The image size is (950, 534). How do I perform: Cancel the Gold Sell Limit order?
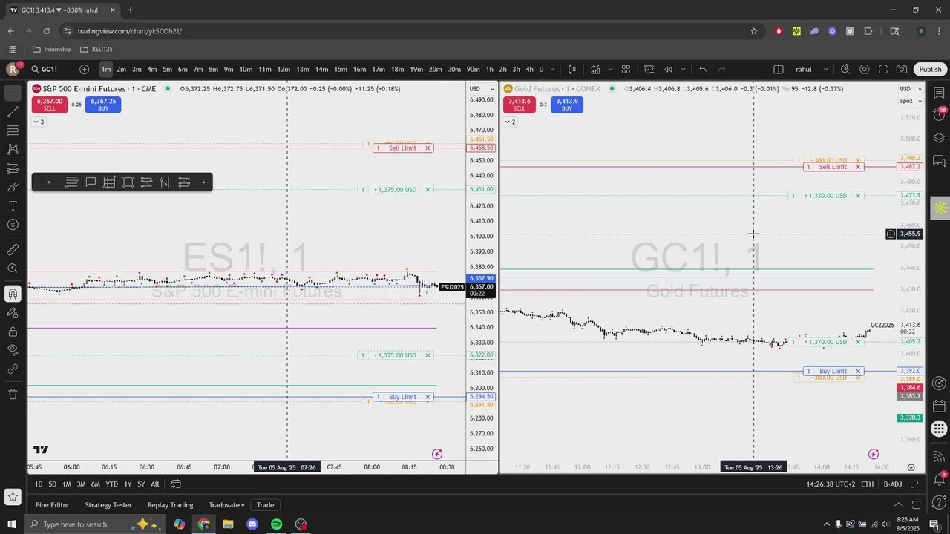click(858, 167)
